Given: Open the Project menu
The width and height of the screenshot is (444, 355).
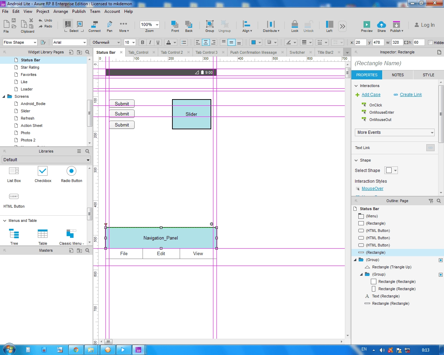Looking at the screenshot, I should (43, 11).
